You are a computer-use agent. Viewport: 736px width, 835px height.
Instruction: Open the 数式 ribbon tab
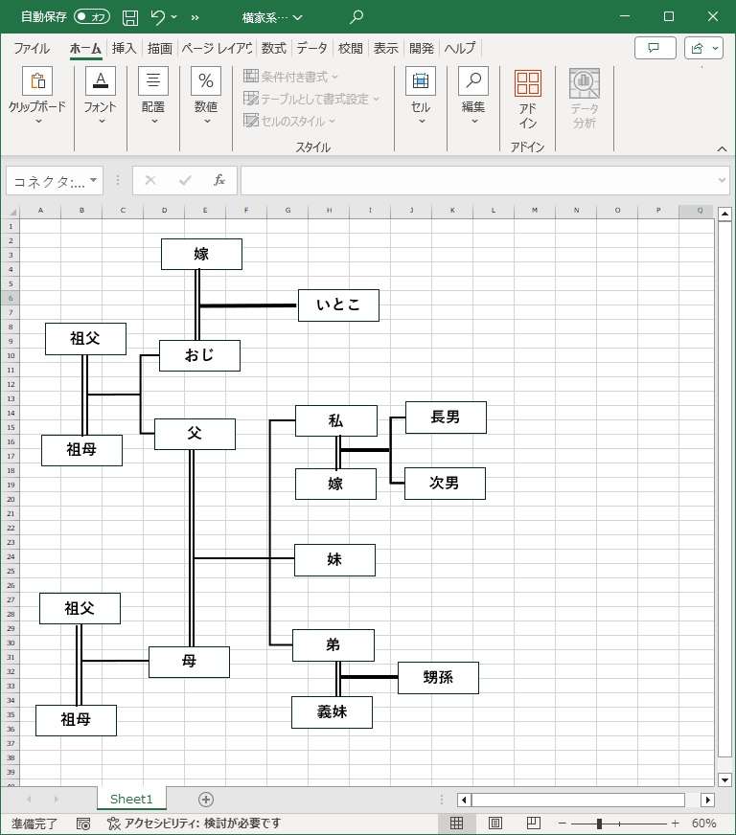coord(273,48)
